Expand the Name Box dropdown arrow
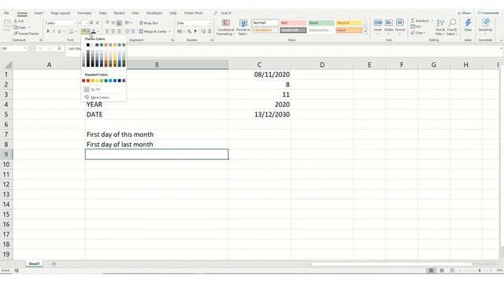504x283 pixels. (24, 49)
